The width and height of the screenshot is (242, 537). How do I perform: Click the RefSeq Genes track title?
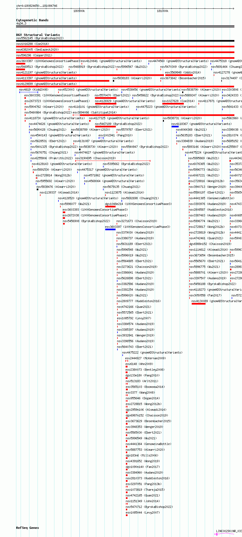(27, 528)
